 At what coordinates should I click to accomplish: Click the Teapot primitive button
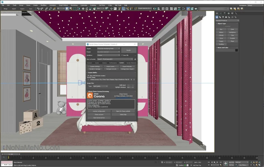point(221,41)
